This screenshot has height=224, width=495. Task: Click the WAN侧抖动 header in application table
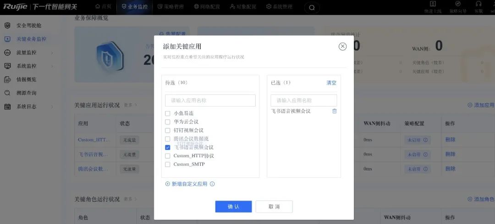[x=377, y=123]
